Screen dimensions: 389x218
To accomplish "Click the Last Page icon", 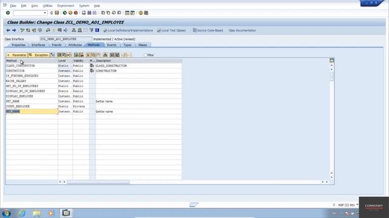I will [x=119, y=13].
